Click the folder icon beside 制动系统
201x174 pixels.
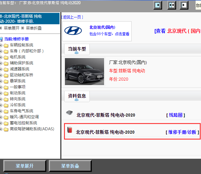tap(6, 93)
